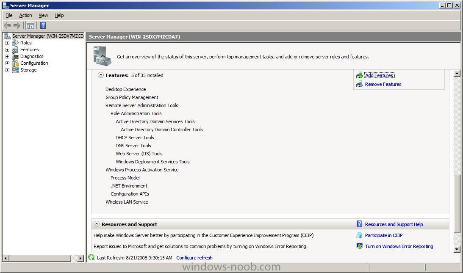Click the Server Manager root node icon
Screen dimensions: 463x273
[x=7, y=36]
